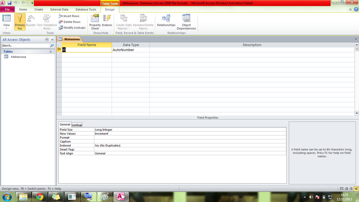Click the Format property field
The image size is (359, 202).
click(190, 137)
